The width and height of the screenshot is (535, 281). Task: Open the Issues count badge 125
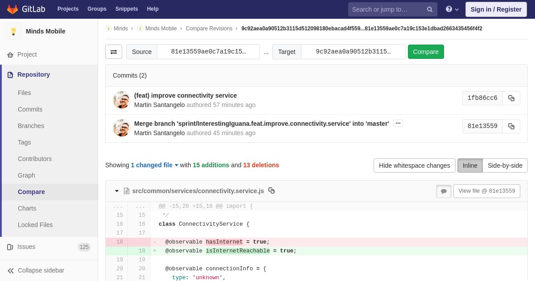click(x=84, y=247)
